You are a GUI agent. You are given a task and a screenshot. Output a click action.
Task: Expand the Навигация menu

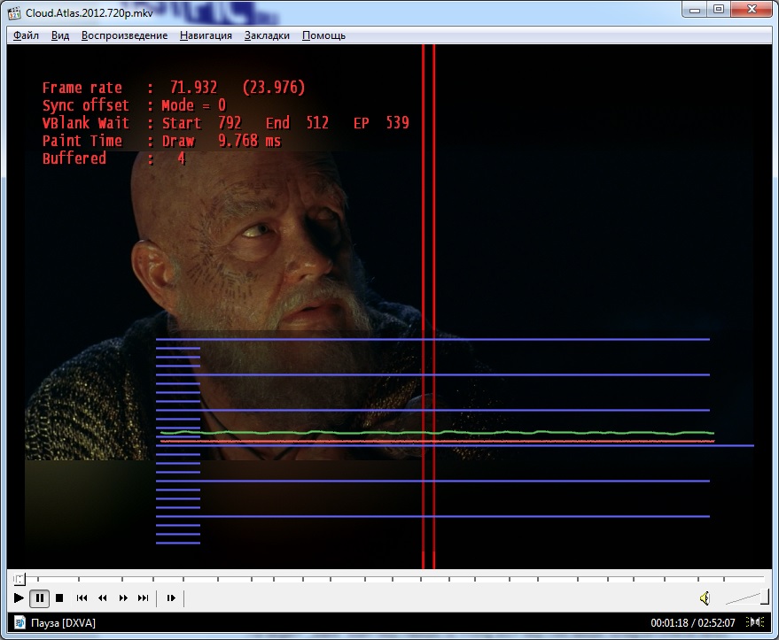pyautogui.click(x=206, y=35)
